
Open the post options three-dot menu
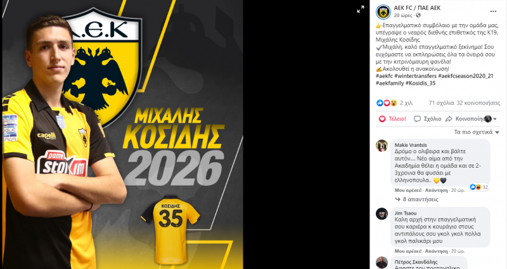493,11
